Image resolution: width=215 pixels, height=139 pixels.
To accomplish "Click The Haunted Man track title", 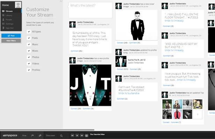I will tap(97, 134).
